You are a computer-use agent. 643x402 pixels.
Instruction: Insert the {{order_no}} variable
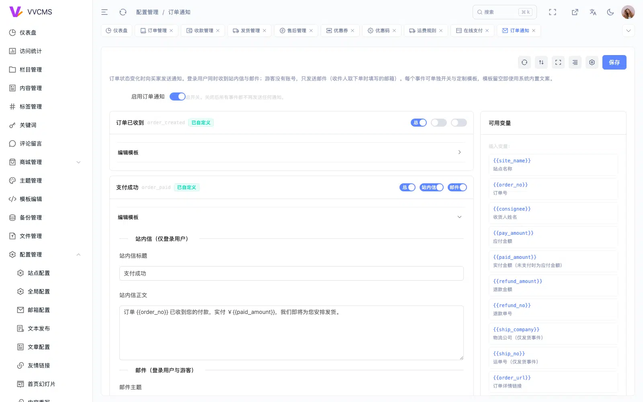(553, 189)
